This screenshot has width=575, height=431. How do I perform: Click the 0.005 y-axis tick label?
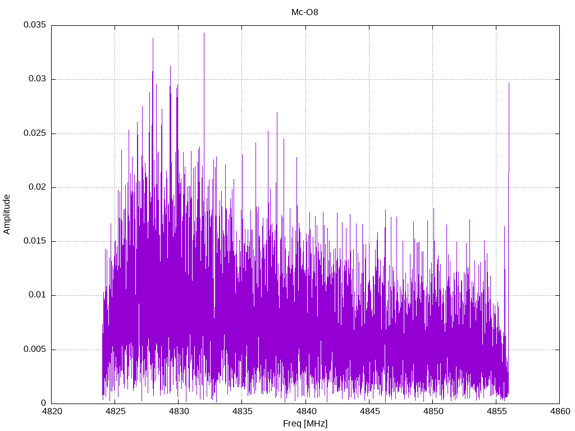[35, 349]
